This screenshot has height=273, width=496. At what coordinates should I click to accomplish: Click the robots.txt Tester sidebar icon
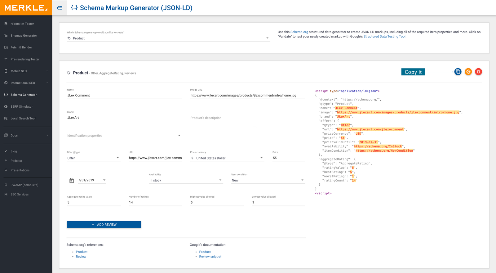pyautogui.click(x=6, y=24)
